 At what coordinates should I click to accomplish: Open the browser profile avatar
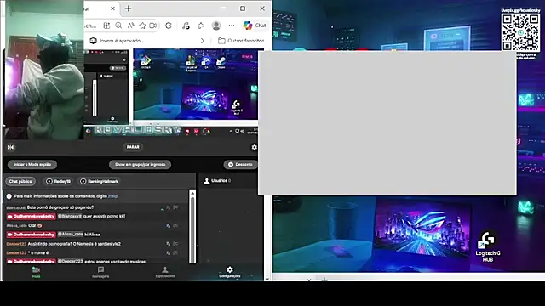216,25
